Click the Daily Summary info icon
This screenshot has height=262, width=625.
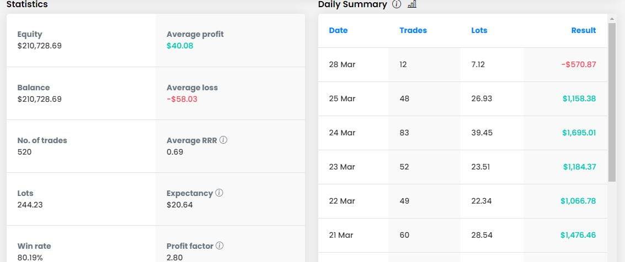[x=396, y=4]
